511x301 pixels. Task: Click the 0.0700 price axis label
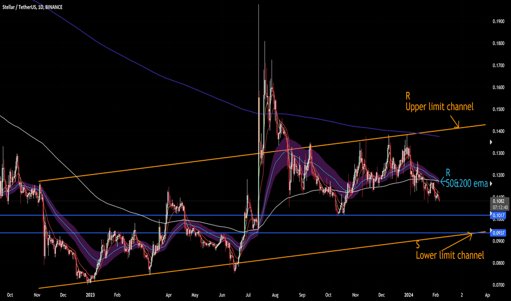[498, 285]
